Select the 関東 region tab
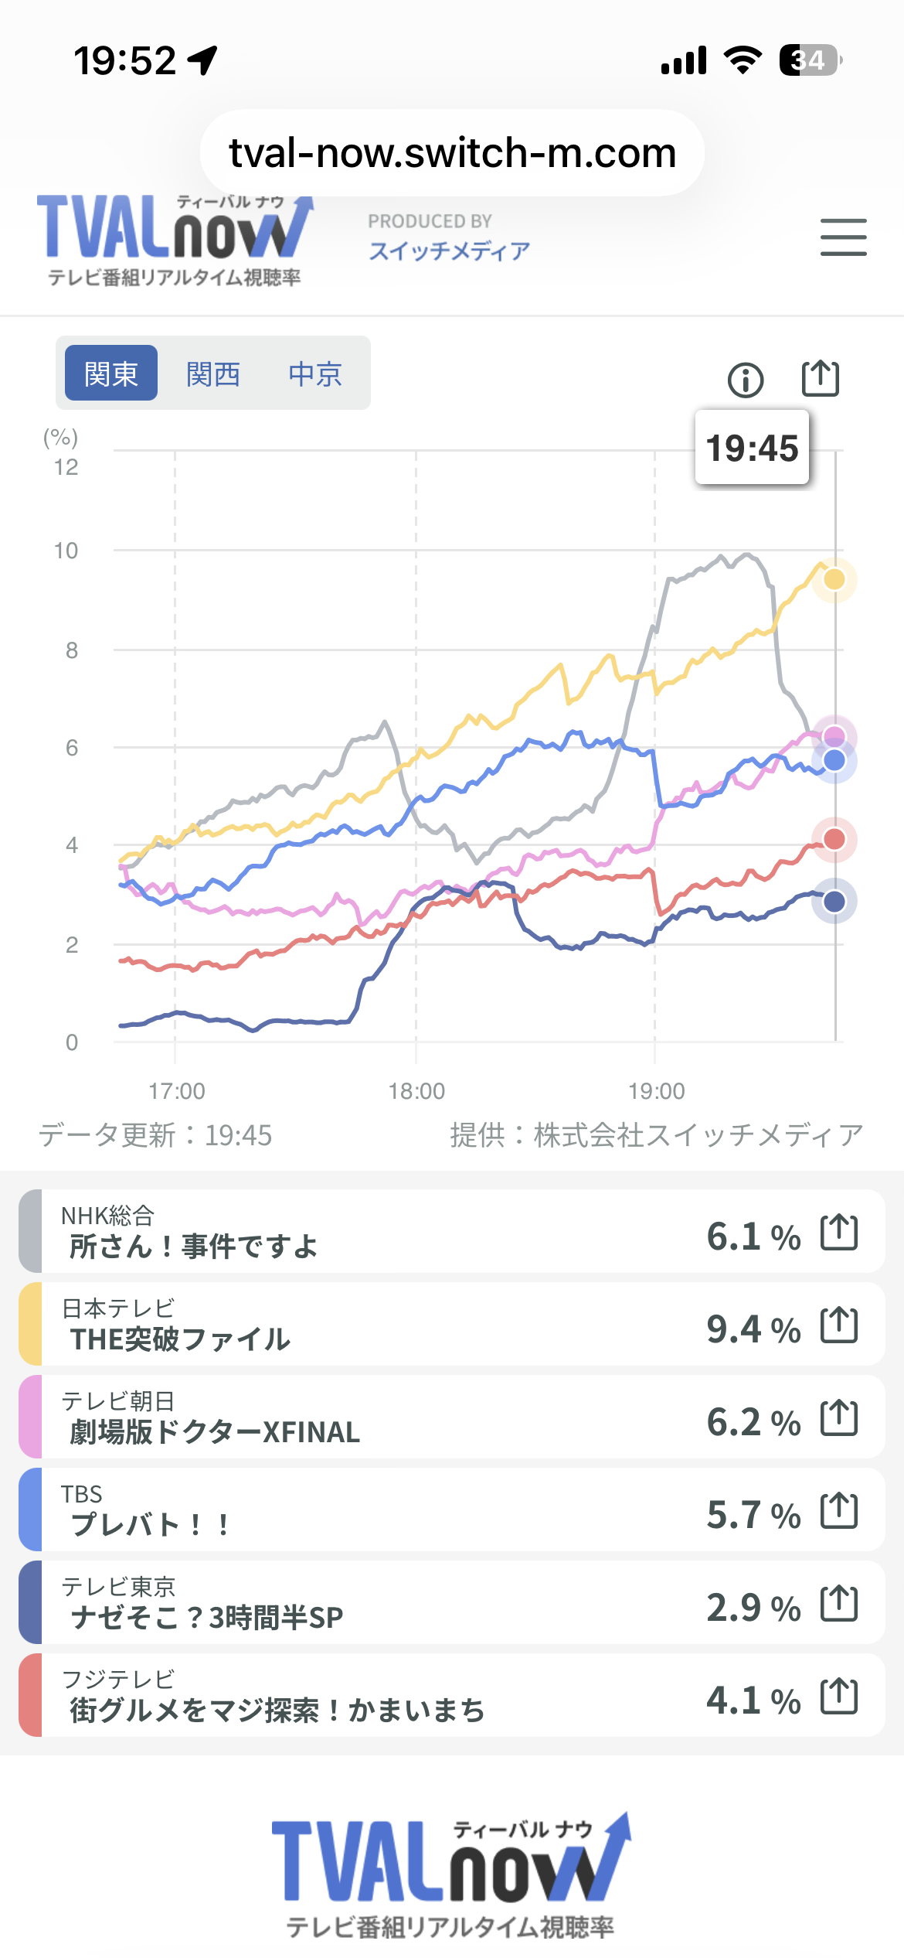 (x=111, y=374)
